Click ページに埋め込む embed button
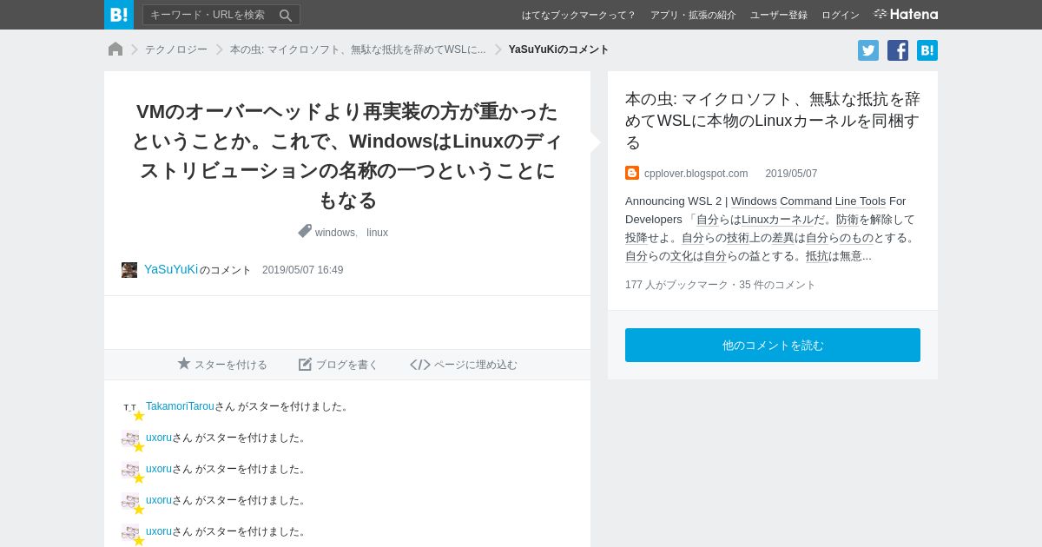 [x=464, y=365]
